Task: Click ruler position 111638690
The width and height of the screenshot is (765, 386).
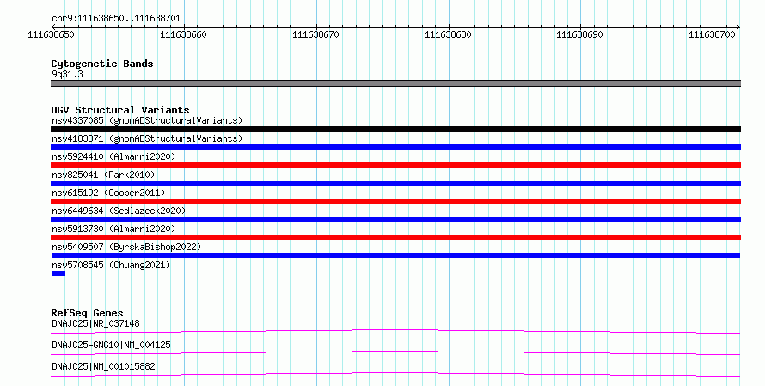Action: (579, 34)
